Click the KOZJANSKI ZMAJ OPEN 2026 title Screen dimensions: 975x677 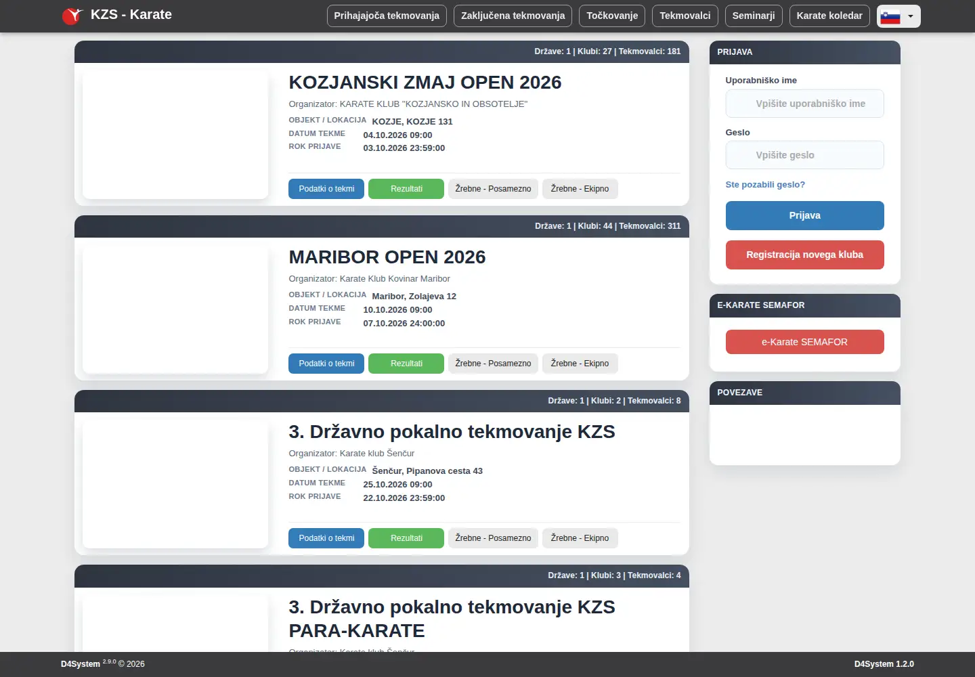pyautogui.click(x=425, y=83)
